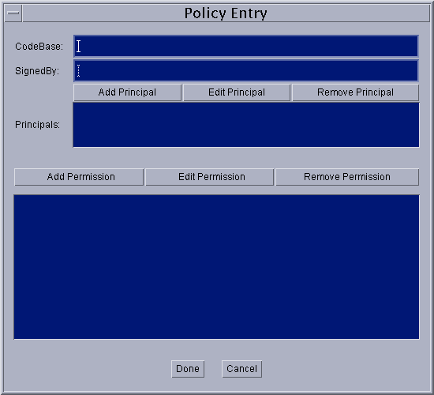Viewport: 434px width, 395px height.
Task: Click the Remove Permission button
Action: tap(347, 177)
